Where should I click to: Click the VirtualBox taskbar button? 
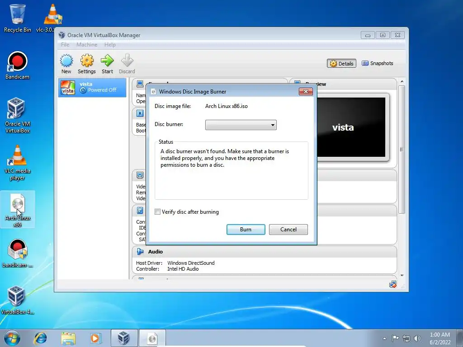(124, 338)
